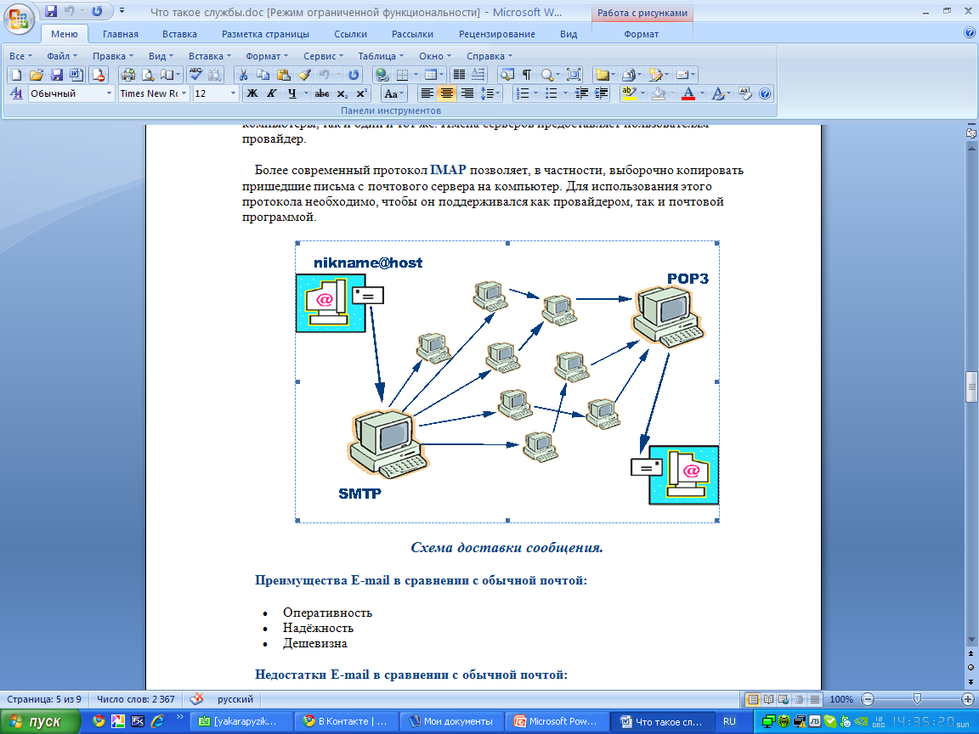Toggle bold formatting (Ж)
The height and width of the screenshot is (734, 979).
(252, 93)
